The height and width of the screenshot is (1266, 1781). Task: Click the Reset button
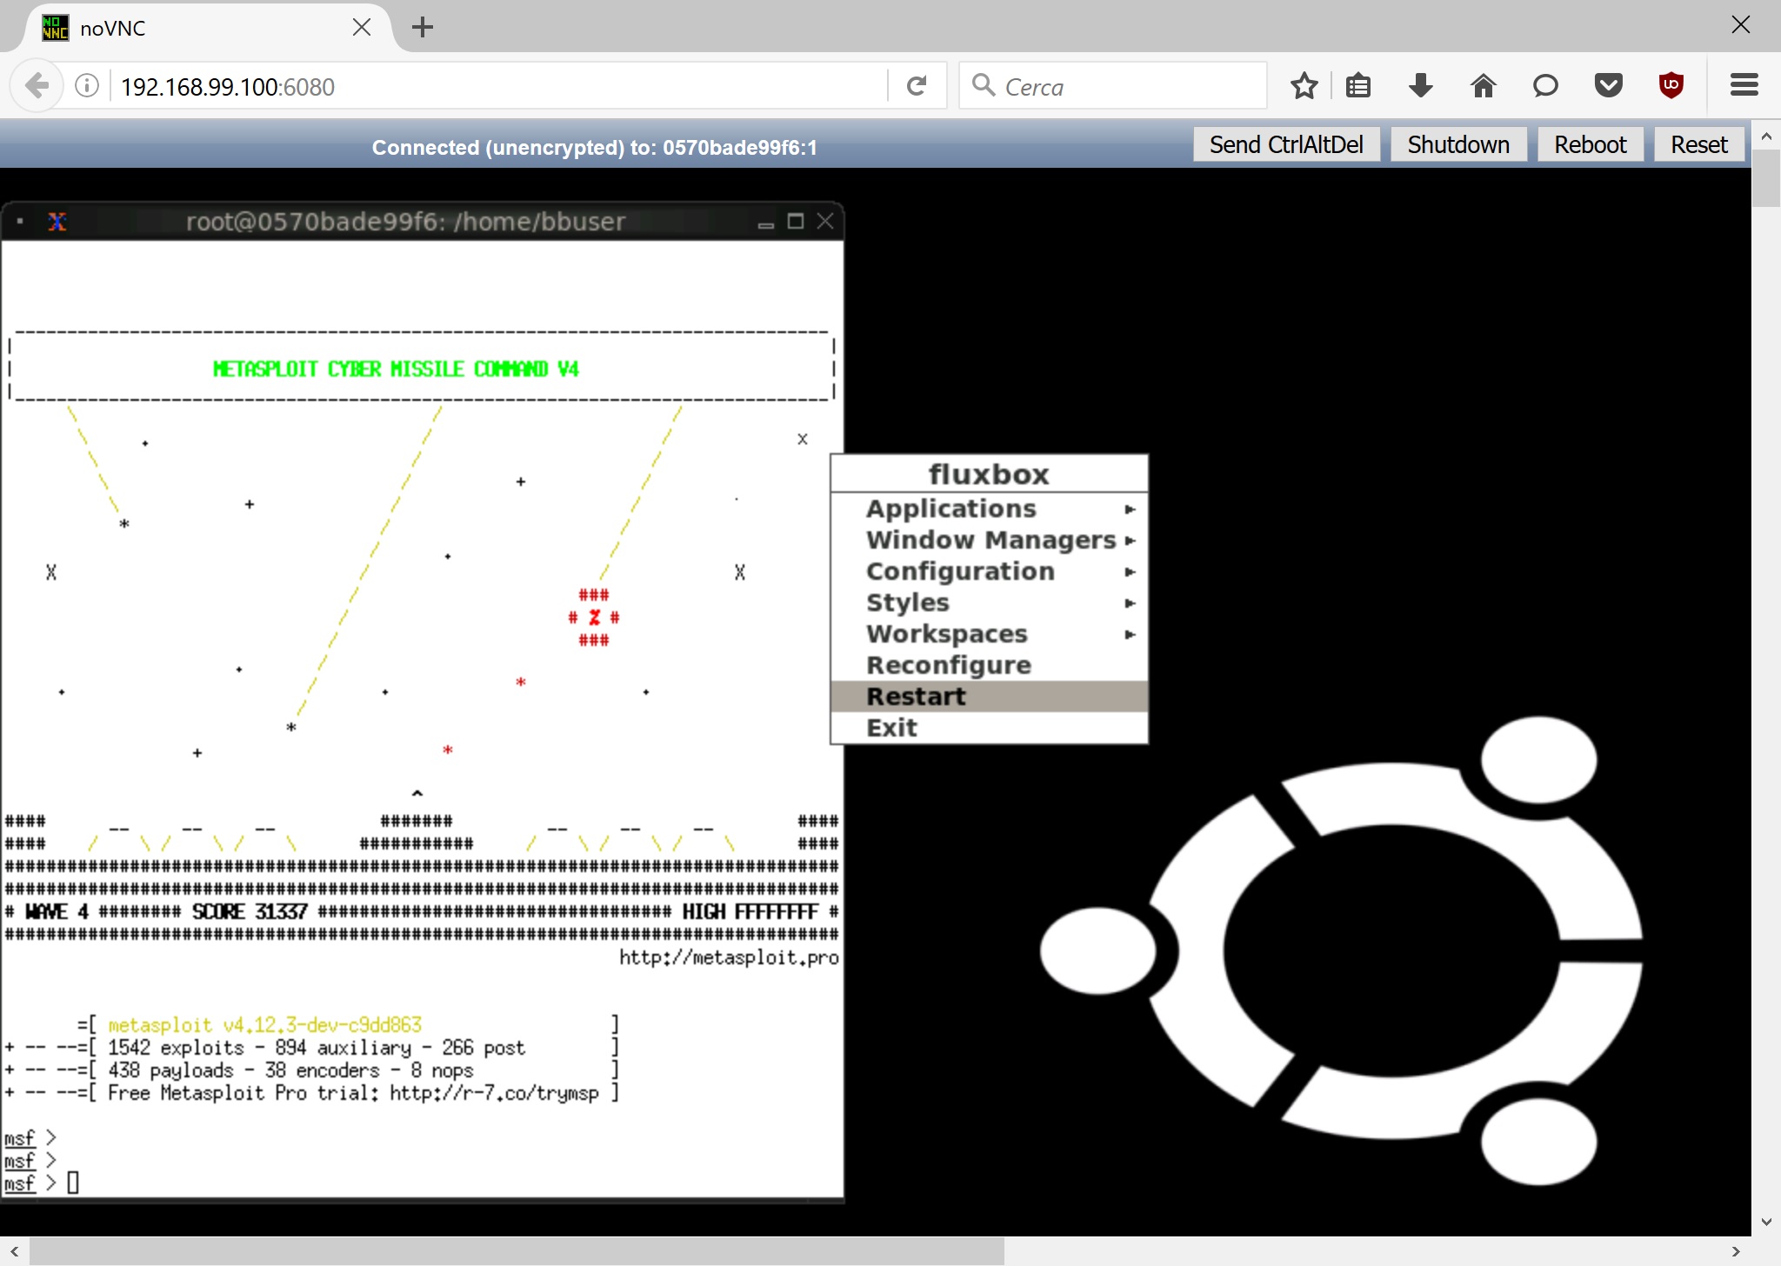[x=1698, y=144]
